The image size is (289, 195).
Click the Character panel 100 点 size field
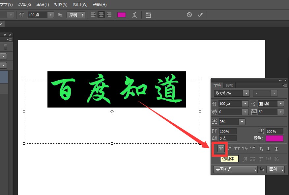231,104
